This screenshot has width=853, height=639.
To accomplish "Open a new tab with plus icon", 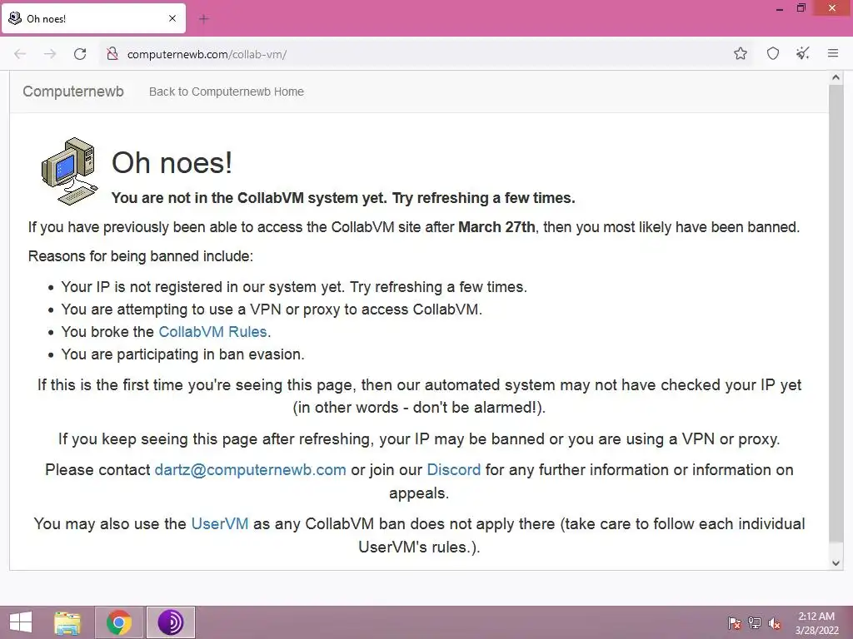I will [x=203, y=19].
